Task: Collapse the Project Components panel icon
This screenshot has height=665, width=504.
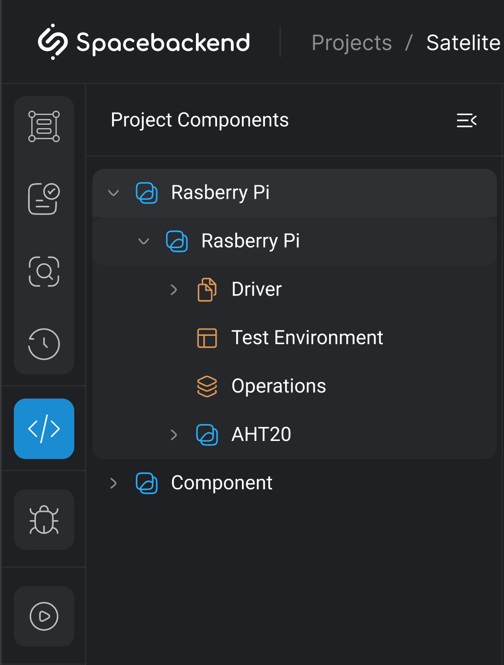Action: click(x=467, y=120)
